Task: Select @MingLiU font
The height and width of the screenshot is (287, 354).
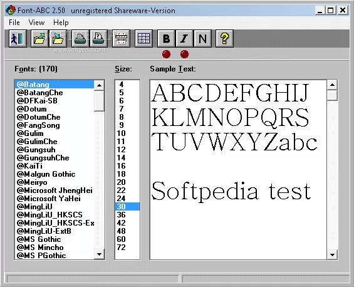Action: pyautogui.click(x=55, y=206)
